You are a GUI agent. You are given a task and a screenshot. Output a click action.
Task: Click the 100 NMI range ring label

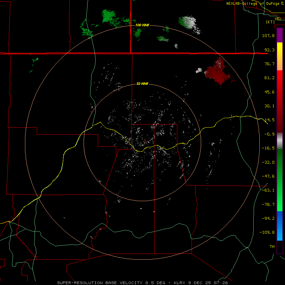(x=142, y=25)
